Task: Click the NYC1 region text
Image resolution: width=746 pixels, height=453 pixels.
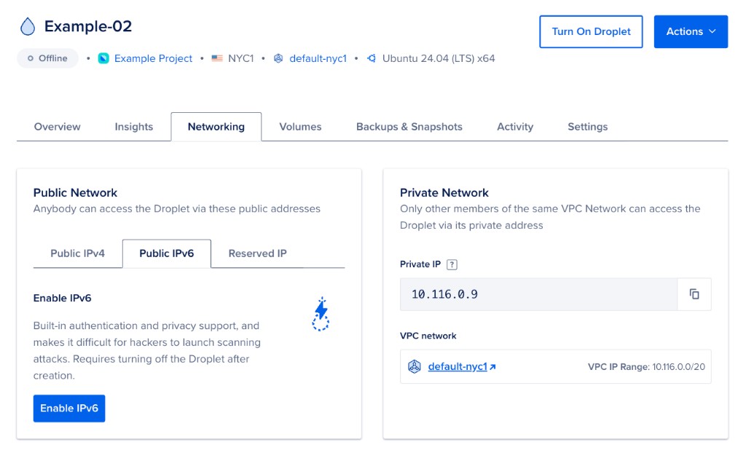Action: [240, 58]
